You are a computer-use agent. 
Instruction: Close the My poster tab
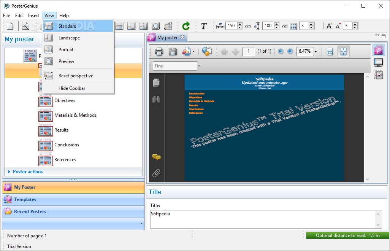[182, 37]
